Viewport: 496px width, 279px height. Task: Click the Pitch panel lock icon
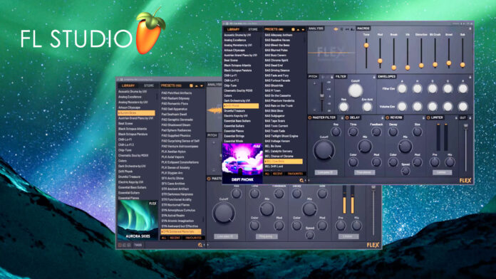click(x=332, y=77)
